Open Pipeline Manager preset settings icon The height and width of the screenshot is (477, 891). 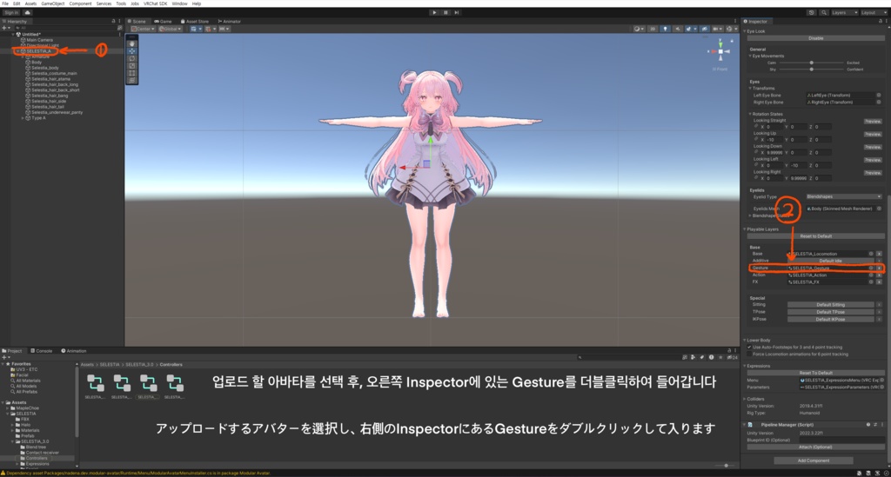click(x=875, y=424)
